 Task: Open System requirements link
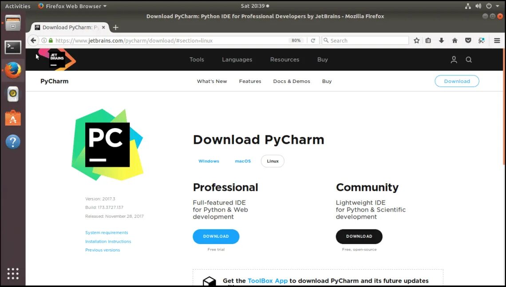point(107,232)
